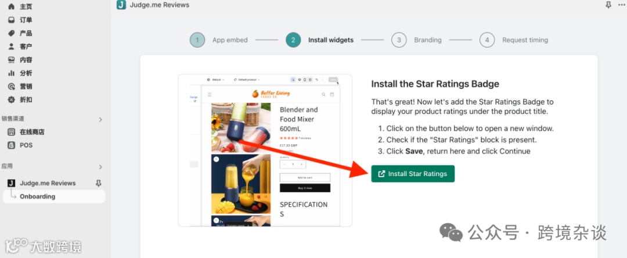The image size is (627, 258).
Task: Select step 2 Install widgets
Action: pos(319,40)
